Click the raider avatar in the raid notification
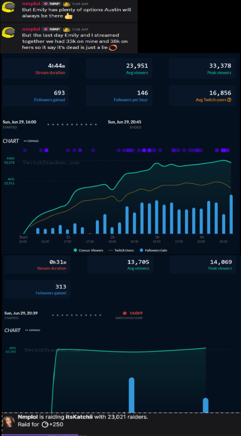Viewport: 241px width, 436px height. tap(8, 421)
